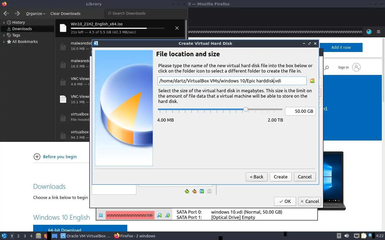Click the Win10 ISO download progress bar
This screenshot has width=385, height=240.
(118, 28)
